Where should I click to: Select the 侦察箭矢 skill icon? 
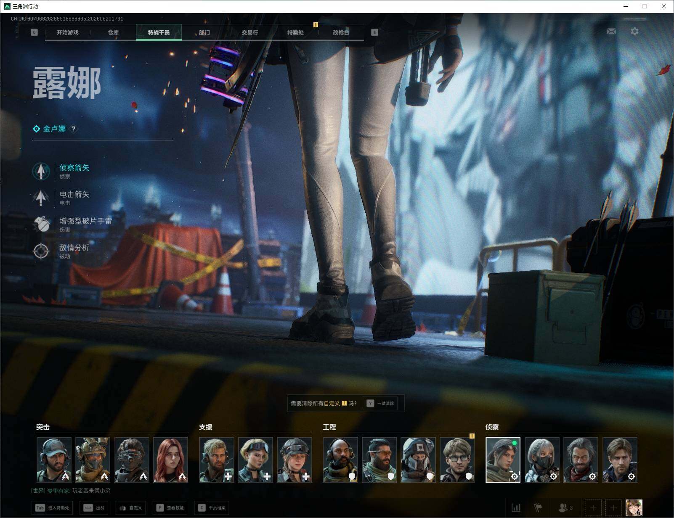pos(41,171)
